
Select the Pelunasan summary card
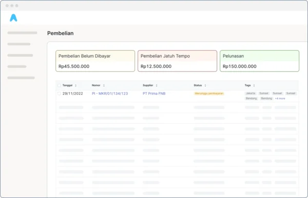[x=259, y=61]
